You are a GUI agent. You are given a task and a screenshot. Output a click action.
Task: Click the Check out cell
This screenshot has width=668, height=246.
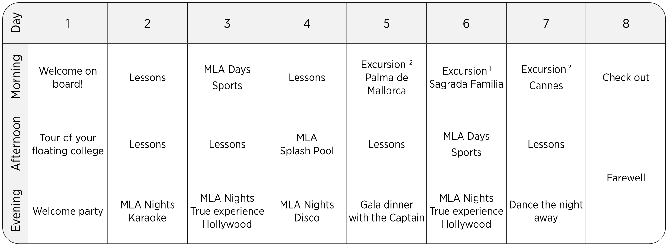(x=626, y=78)
